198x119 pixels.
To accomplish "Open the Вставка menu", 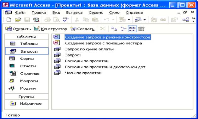I will 74,13.
